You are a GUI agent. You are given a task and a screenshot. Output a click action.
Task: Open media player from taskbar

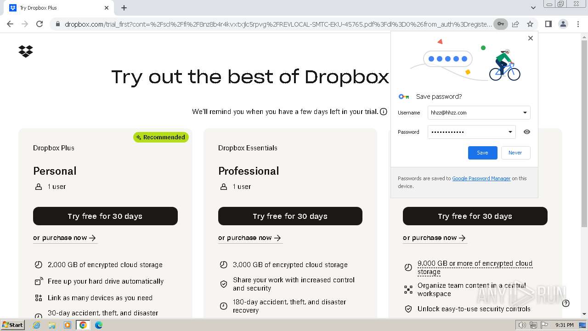pos(68,325)
